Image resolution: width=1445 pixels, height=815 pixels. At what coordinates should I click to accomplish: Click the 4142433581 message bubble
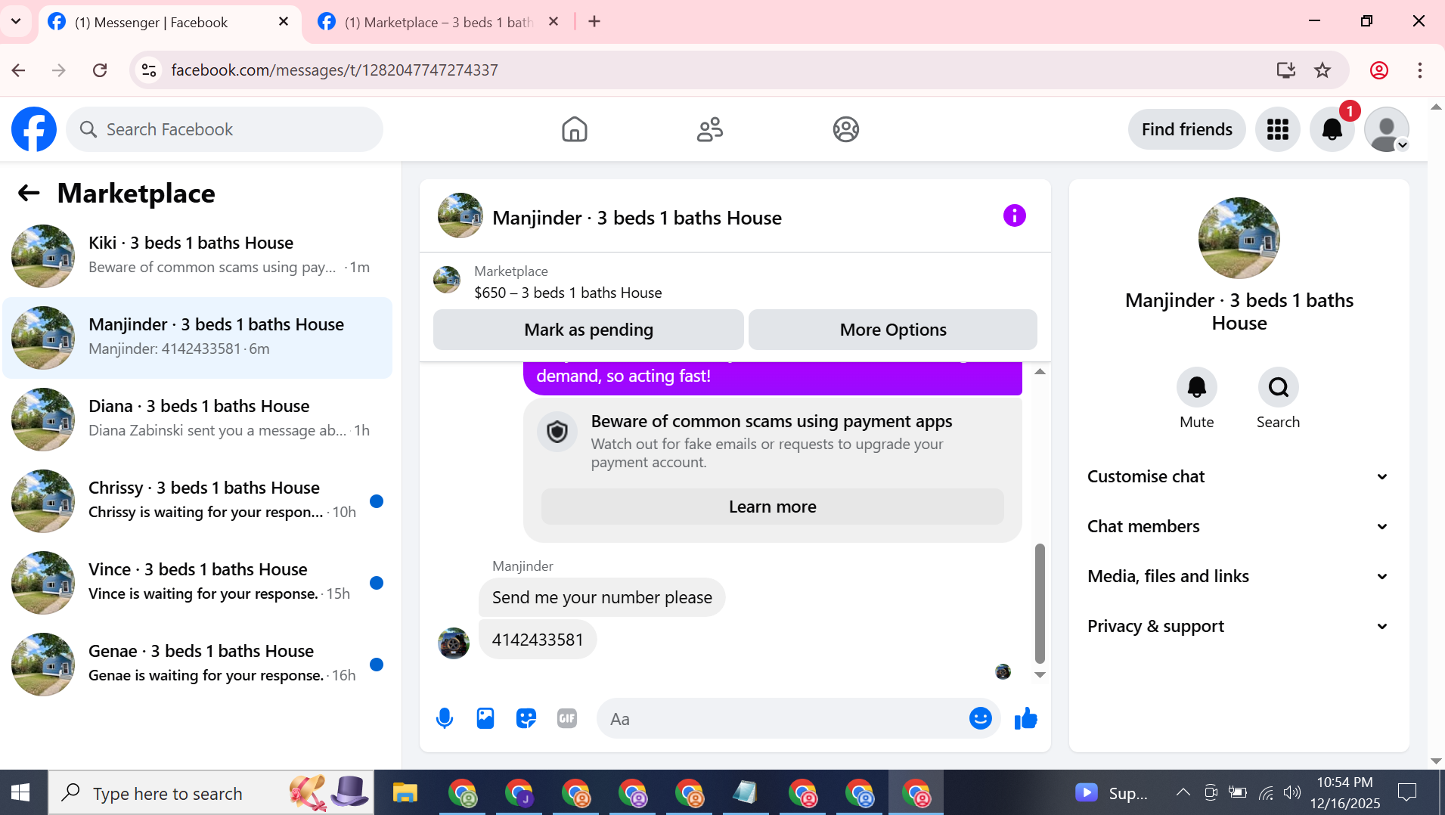coord(538,640)
